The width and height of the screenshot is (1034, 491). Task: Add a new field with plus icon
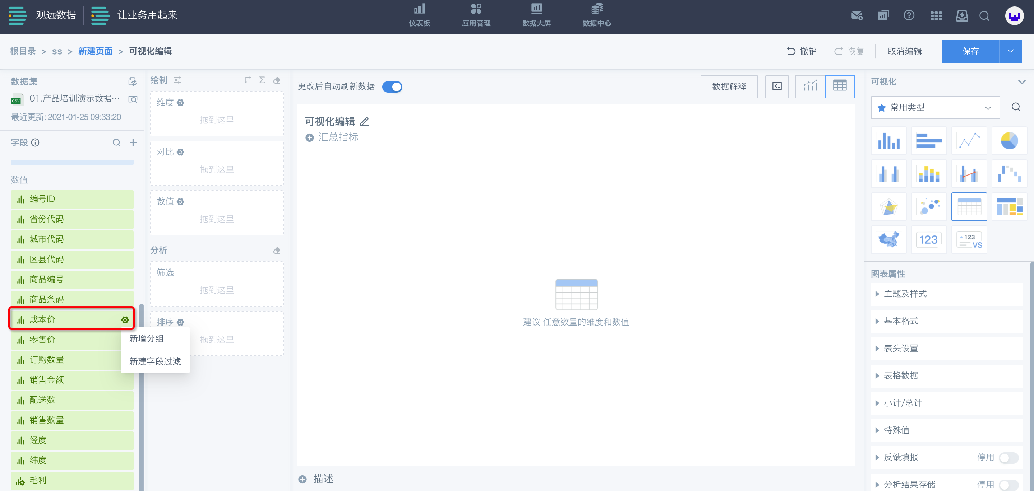(x=133, y=142)
